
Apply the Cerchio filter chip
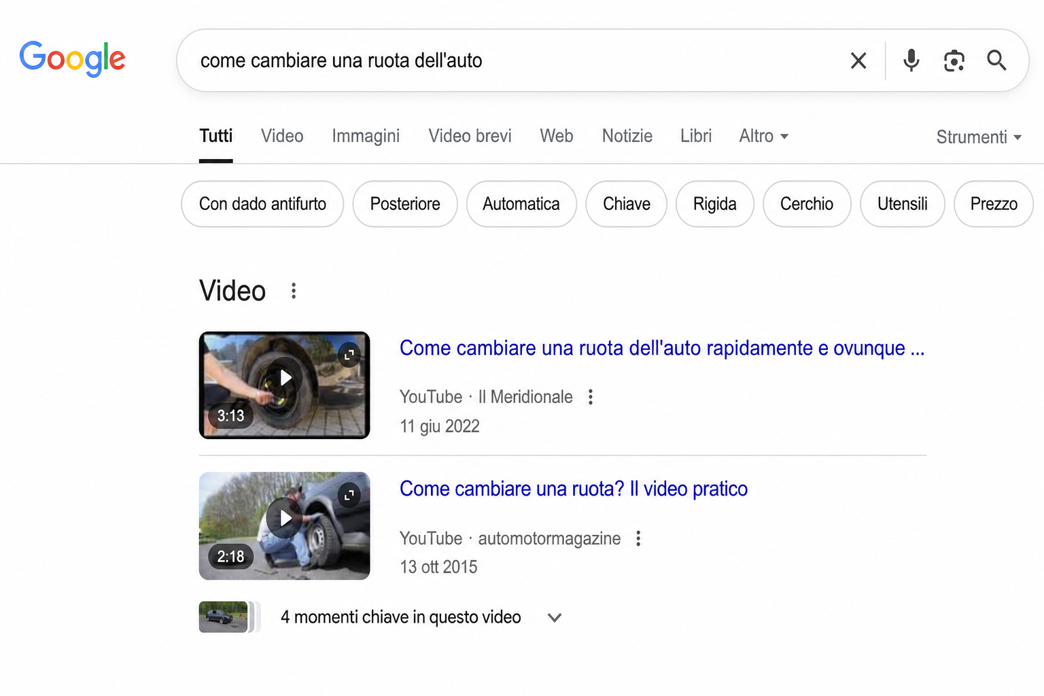[807, 204]
